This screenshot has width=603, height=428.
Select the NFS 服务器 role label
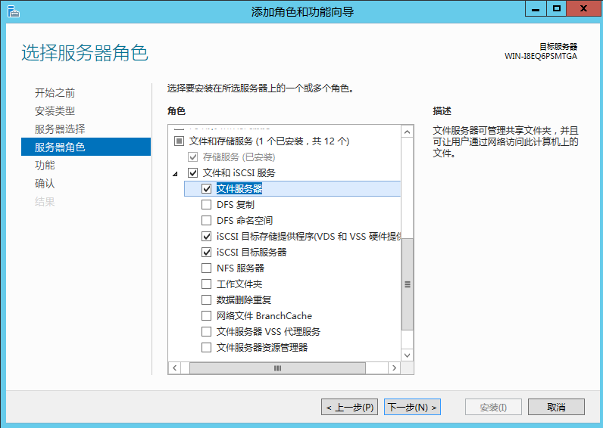(x=240, y=268)
